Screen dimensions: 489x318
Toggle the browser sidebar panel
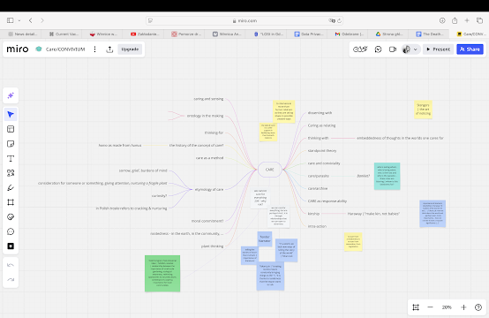pyautogui.click(x=11, y=20)
